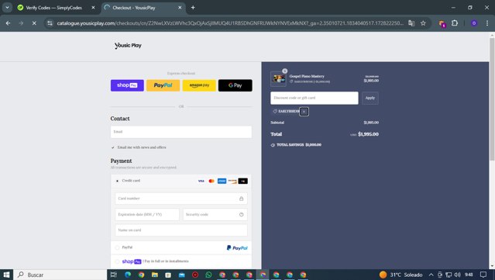The width and height of the screenshot is (495, 280).
Task: Remove the EARLYBIRD discount code
Action: point(304,112)
